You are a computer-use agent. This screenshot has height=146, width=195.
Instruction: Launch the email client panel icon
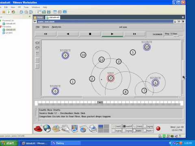pyautogui.click(x=56, y=129)
